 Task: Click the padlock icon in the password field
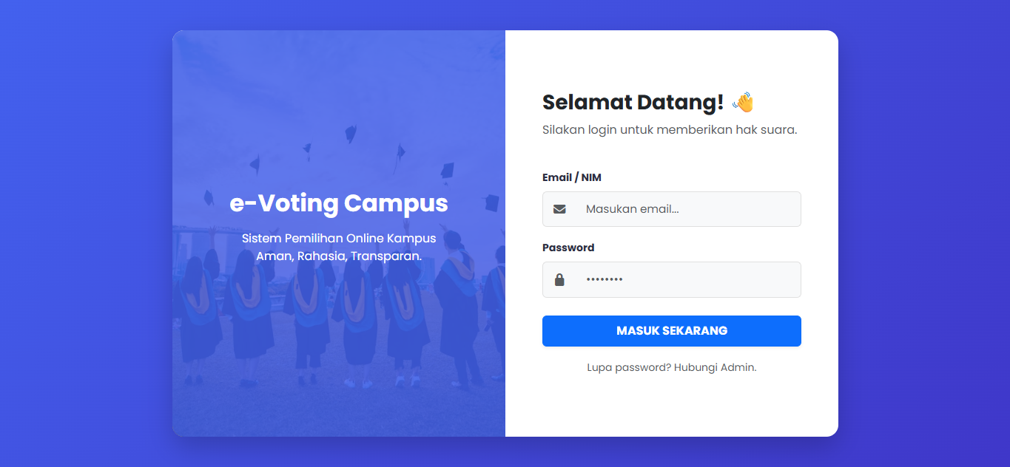[559, 279]
